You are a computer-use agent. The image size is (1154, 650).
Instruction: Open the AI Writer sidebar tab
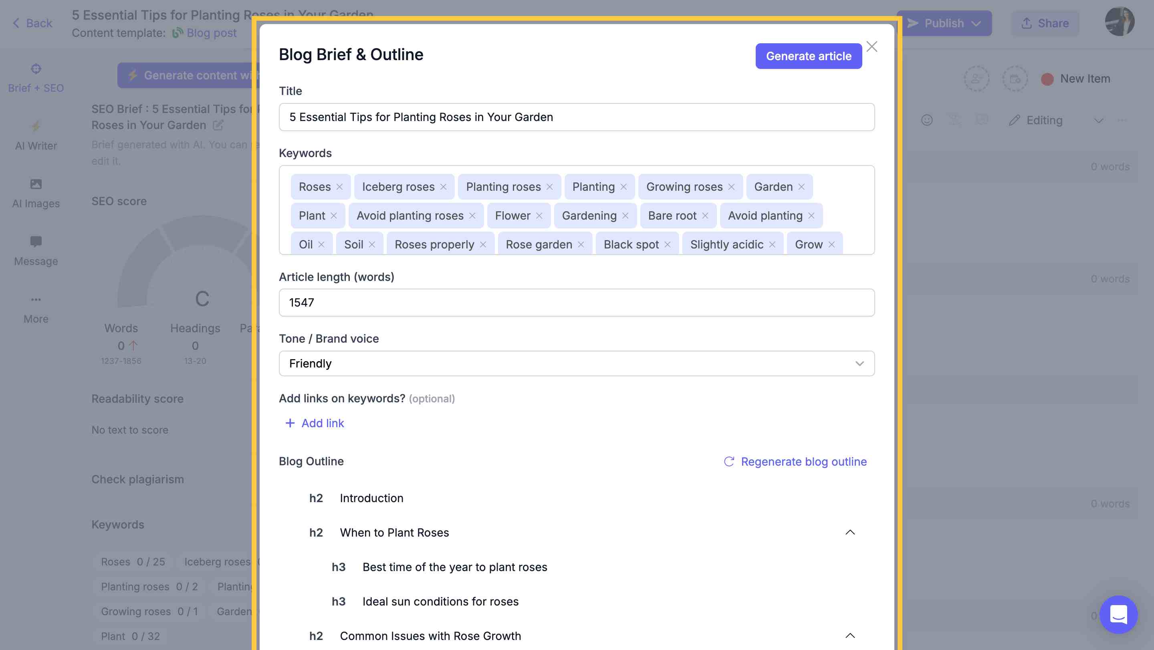(36, 136)
